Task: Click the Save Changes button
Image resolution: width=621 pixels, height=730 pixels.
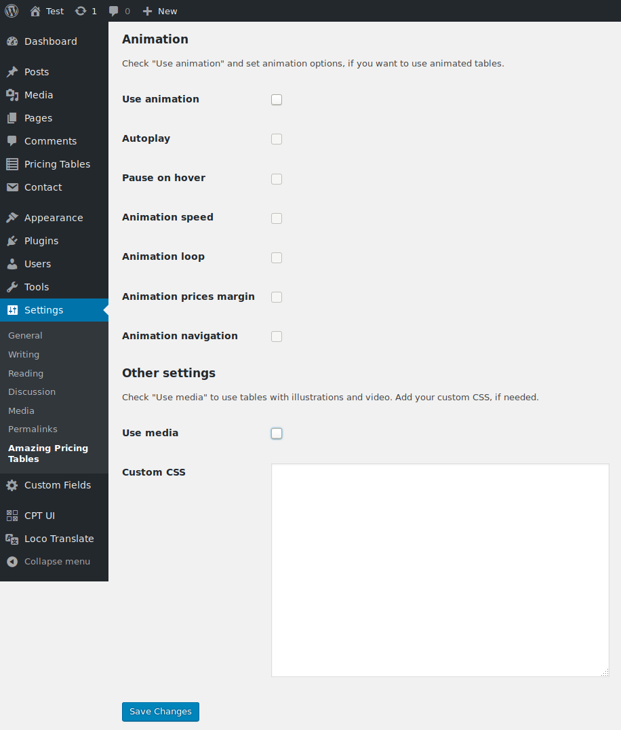Action: (x=161, y=712)
